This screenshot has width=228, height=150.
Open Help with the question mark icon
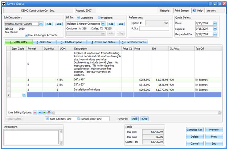coord(198,11)
